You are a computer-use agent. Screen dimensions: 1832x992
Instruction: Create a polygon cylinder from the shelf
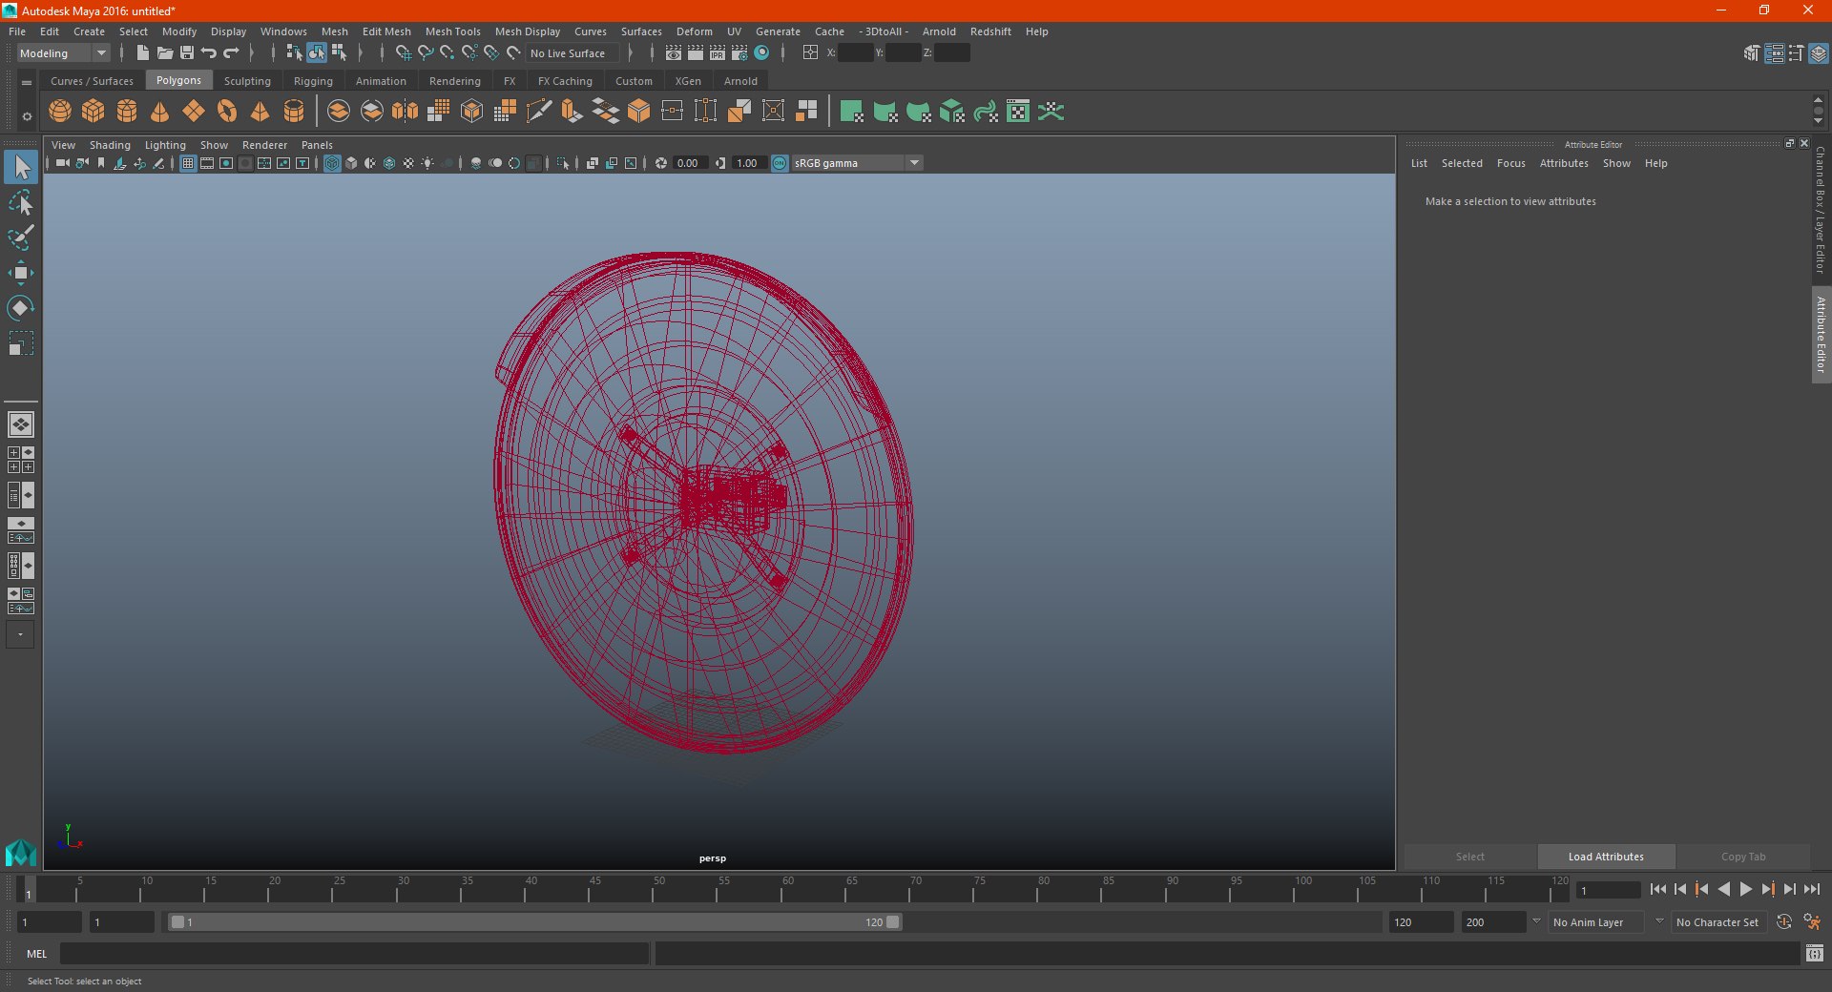click(127, 112)
